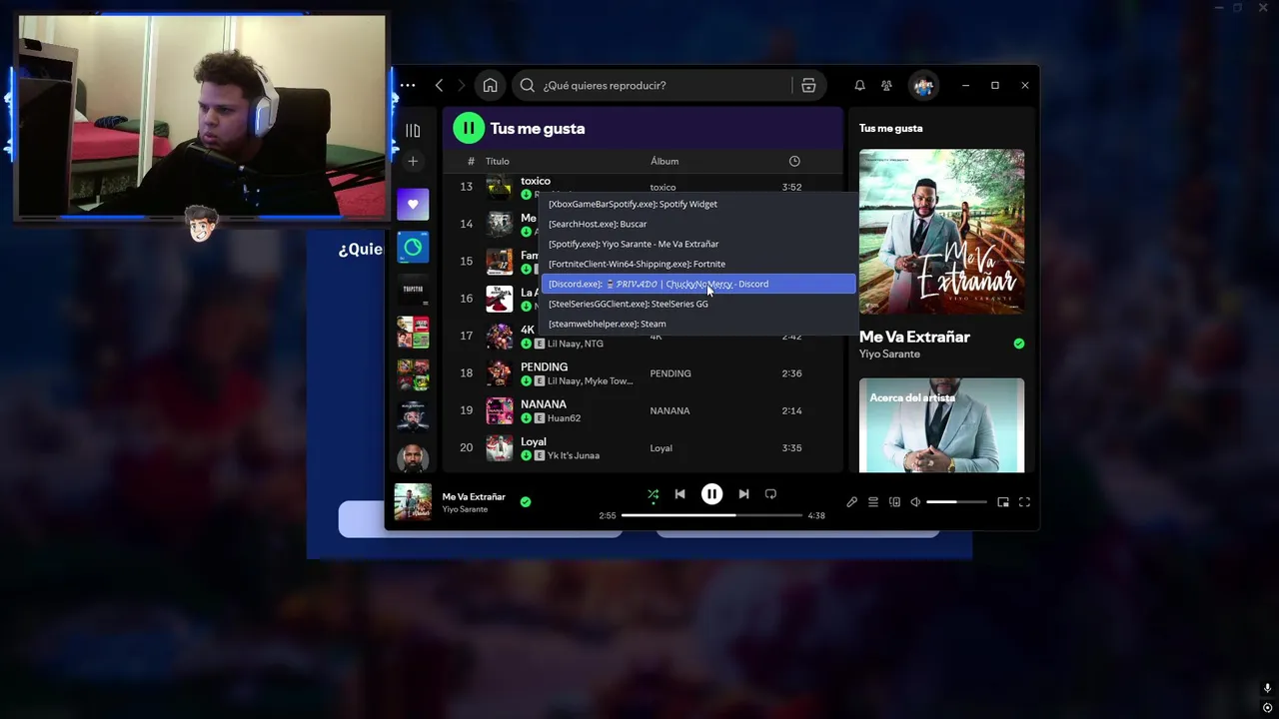Open the bearded artist avatar in sidebar
This screenshot has width=1279, height=719.
point(413,457)
